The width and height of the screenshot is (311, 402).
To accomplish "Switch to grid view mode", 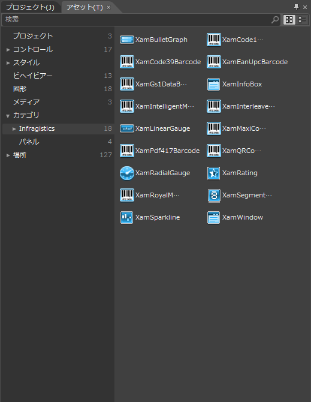I will pos(289,20).
